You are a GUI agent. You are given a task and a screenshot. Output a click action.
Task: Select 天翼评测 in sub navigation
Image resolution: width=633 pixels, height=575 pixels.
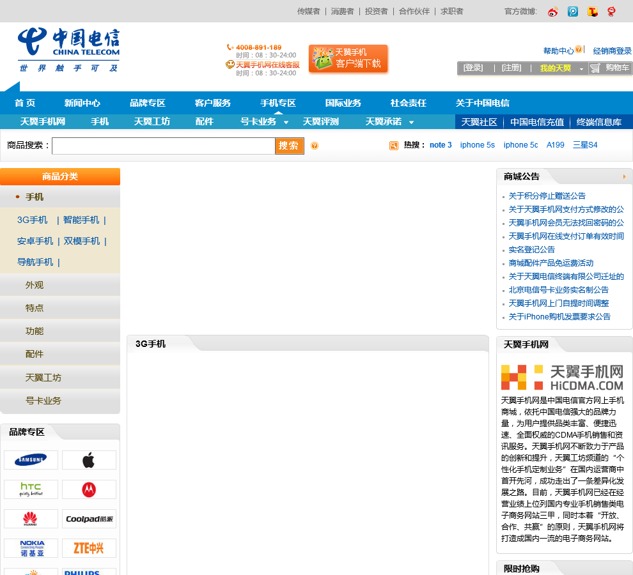point(321,121)
